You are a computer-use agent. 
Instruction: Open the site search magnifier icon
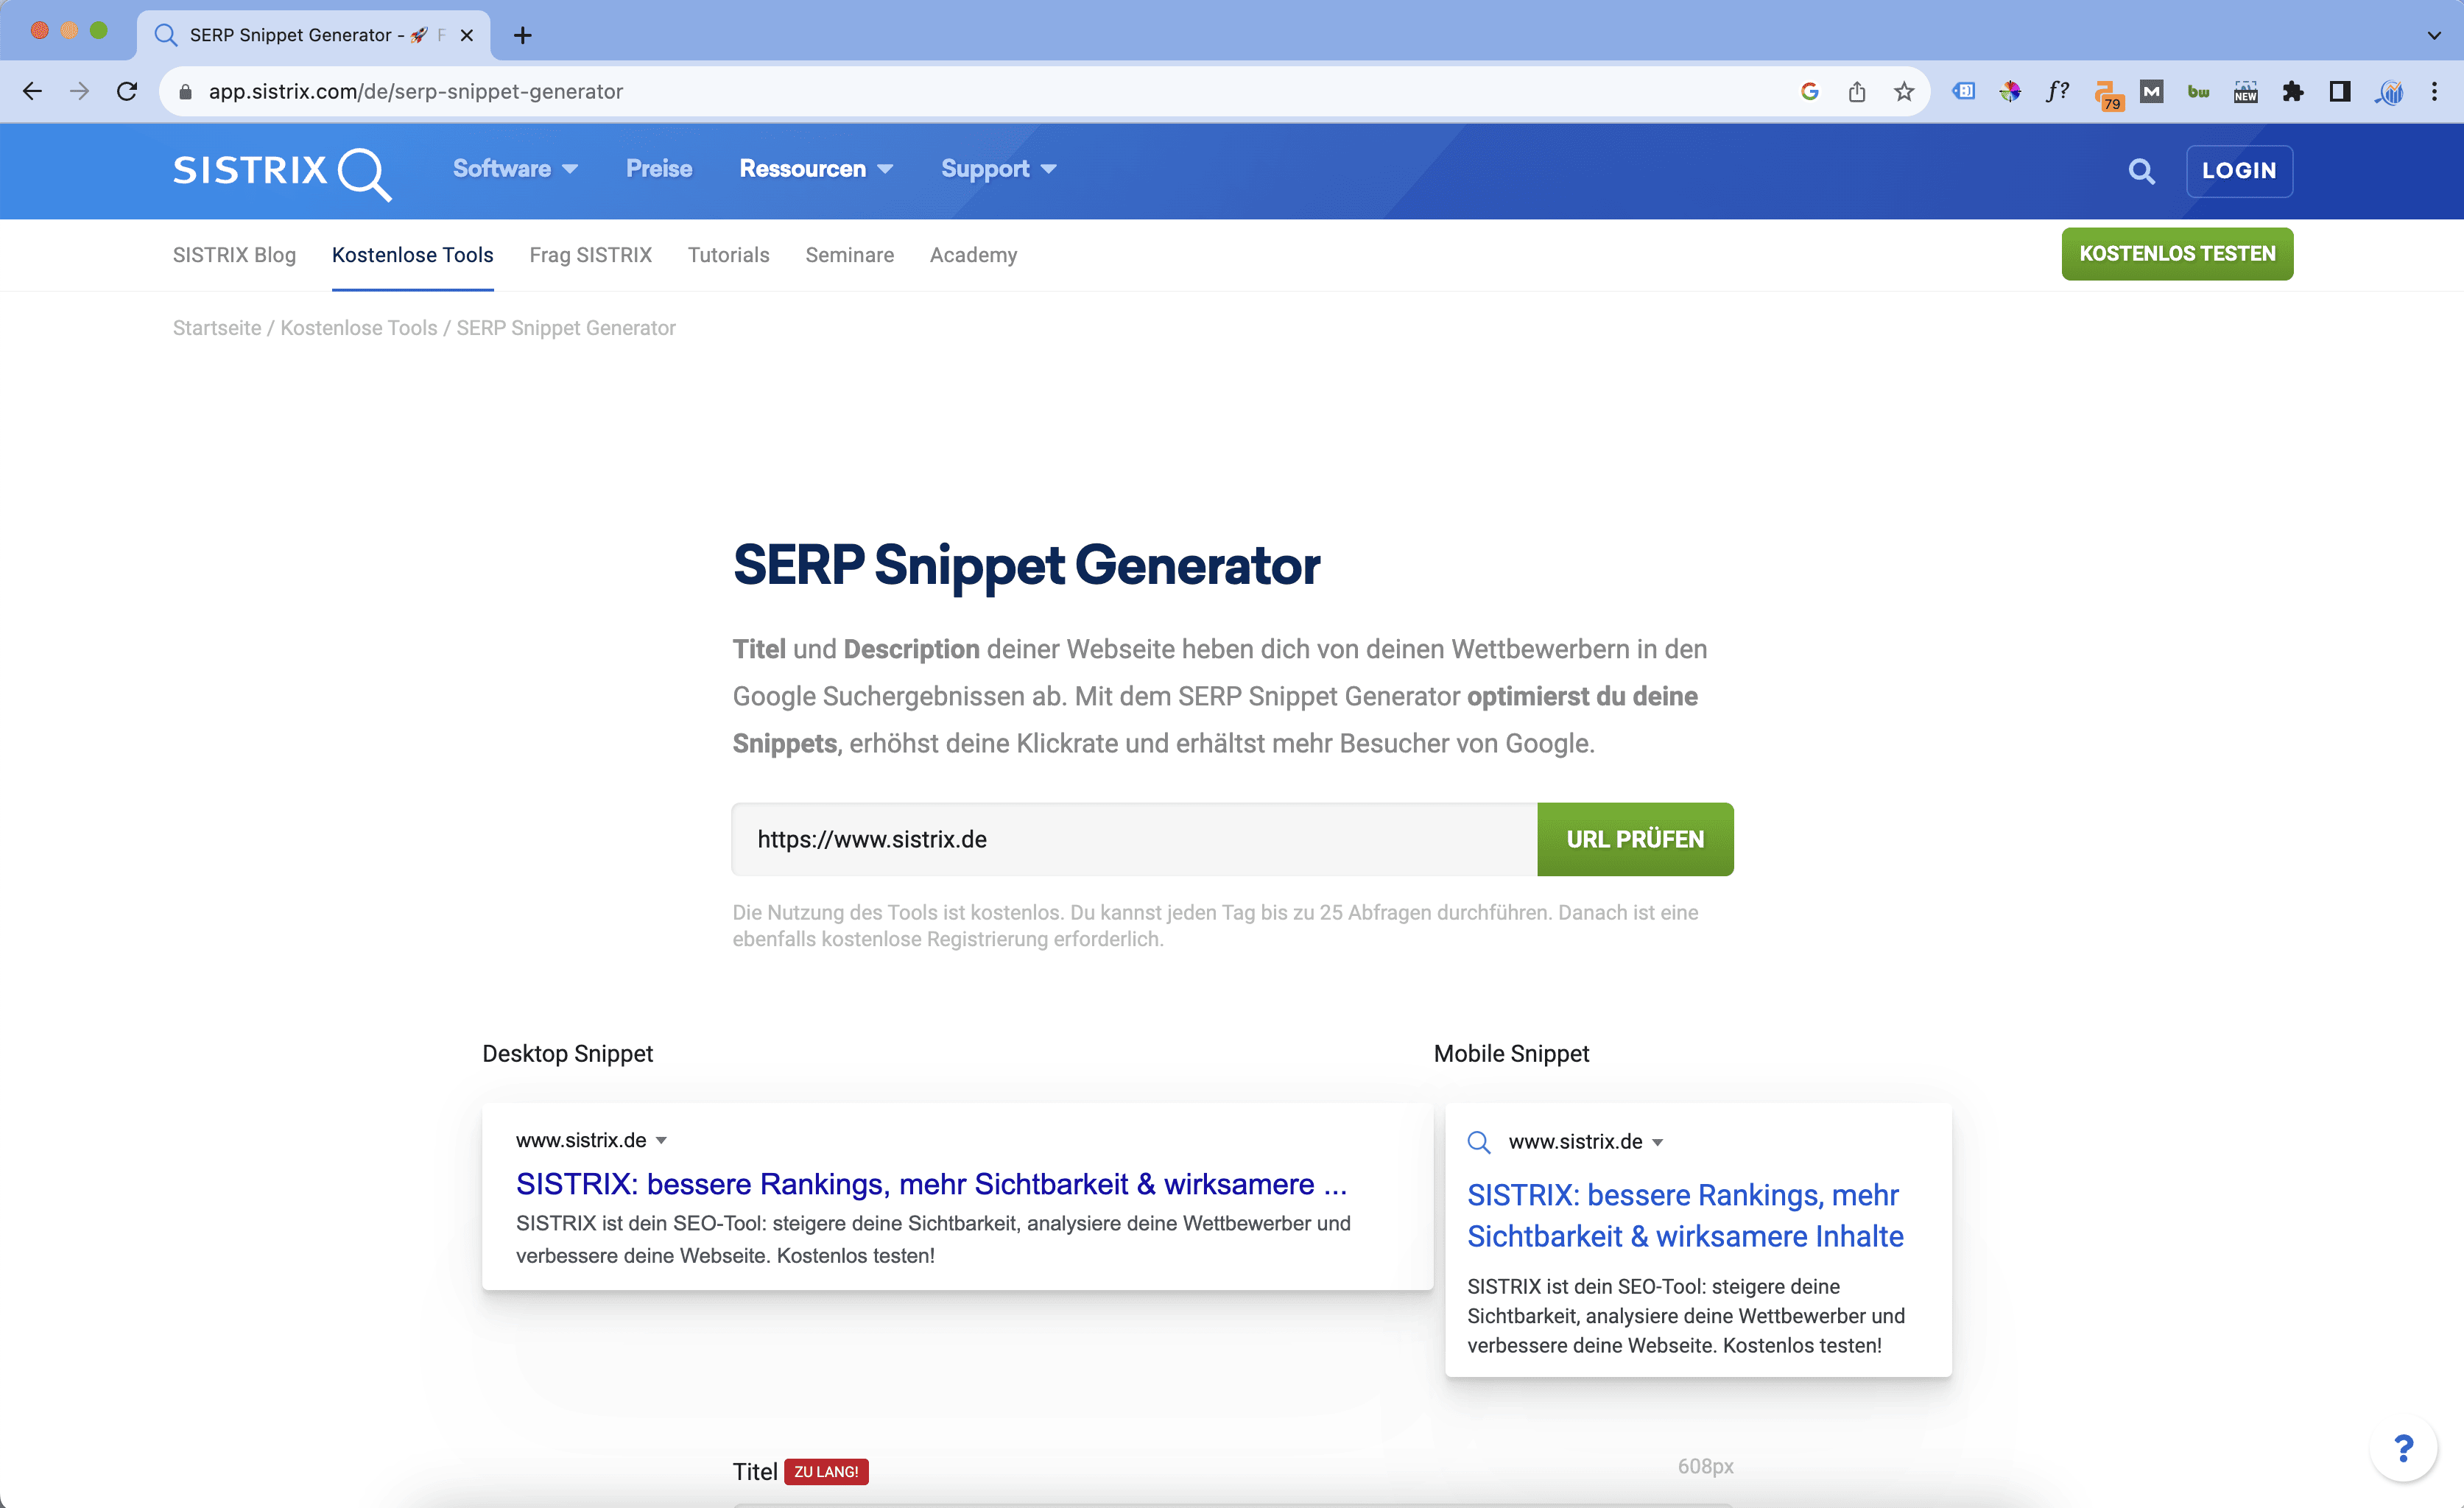tap(2141, 171)
